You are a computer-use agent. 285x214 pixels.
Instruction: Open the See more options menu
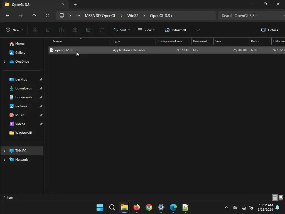click(x=198, y=30)
